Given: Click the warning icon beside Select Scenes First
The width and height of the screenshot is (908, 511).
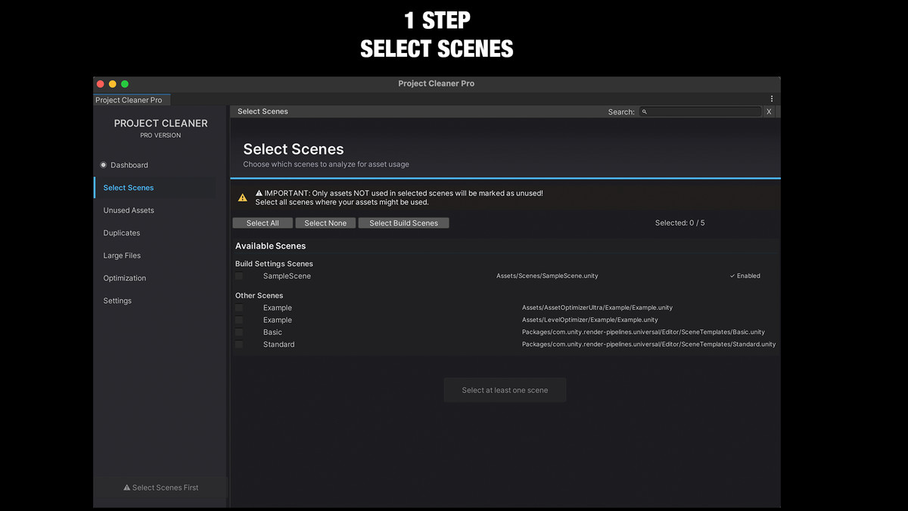Looking at the screenshot, I should pyautogui.click(x=126, y=488).
